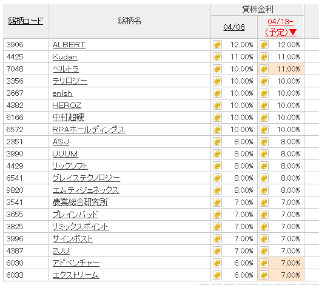Click the highlighted coin icon in the ベルトラ row
319x285 pixels.
[x=264, y=69]
